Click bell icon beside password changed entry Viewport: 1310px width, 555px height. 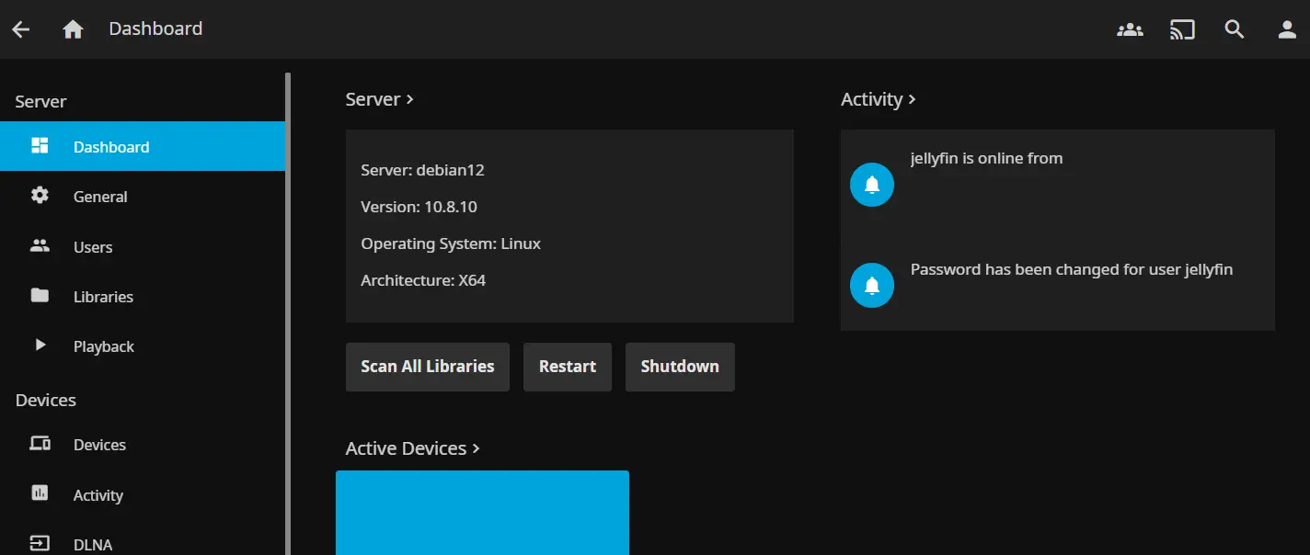click(x=872, y=285)
